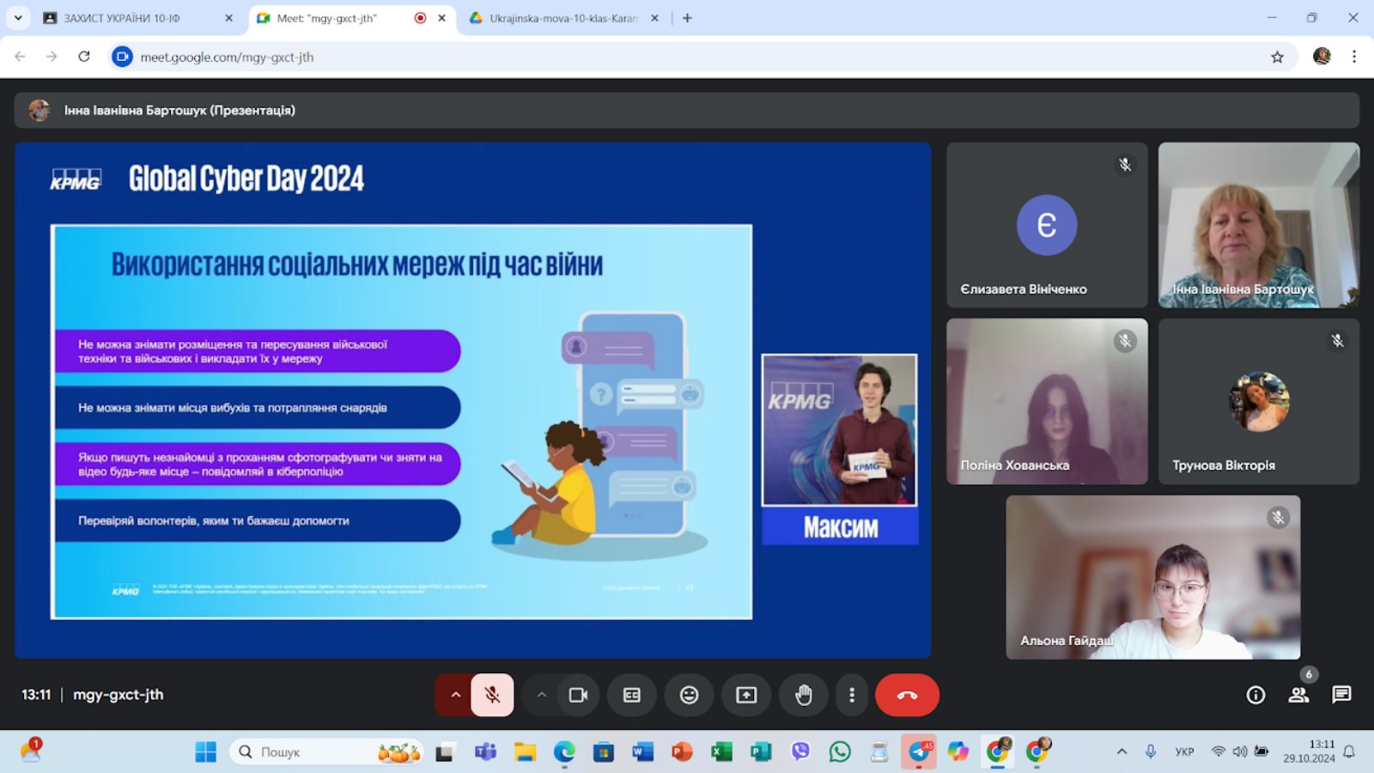Image resolution: width=1374 pixels, height=773 pixels.
Task: Reload the Meet page
Action: [84, 57]
